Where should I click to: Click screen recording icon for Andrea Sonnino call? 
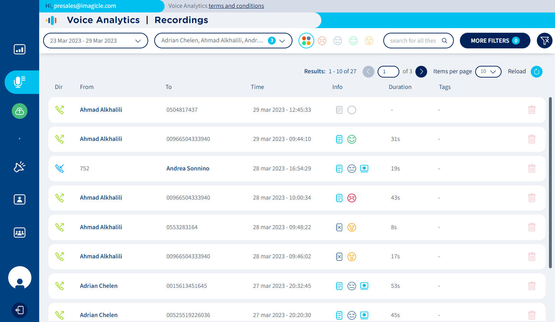pyautogui.click(x=364, y=169)
